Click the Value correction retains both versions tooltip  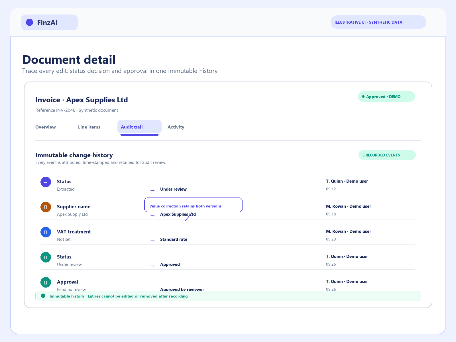pyautogui.click(x=193, y=205)
